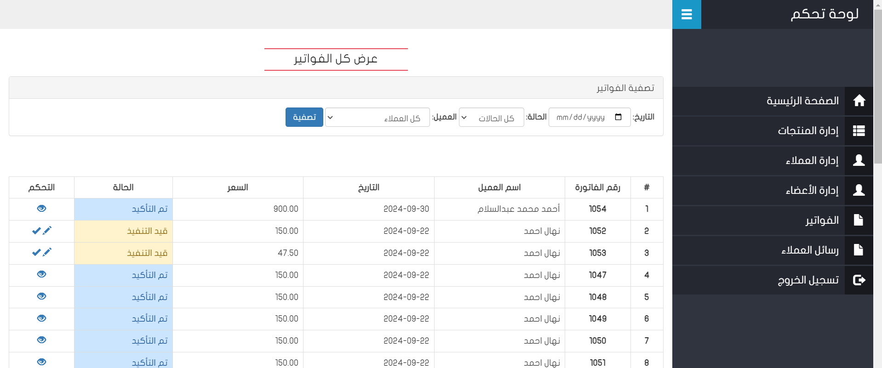Viewport: 882px width, 368px height.
Task: Click the user icon beside إدارة الأعضاء
Action: click(859, 190)
